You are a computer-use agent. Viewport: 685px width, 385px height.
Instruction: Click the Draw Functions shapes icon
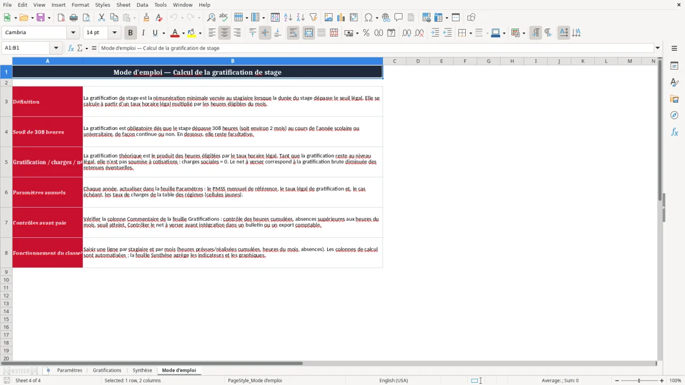(472, 18)
